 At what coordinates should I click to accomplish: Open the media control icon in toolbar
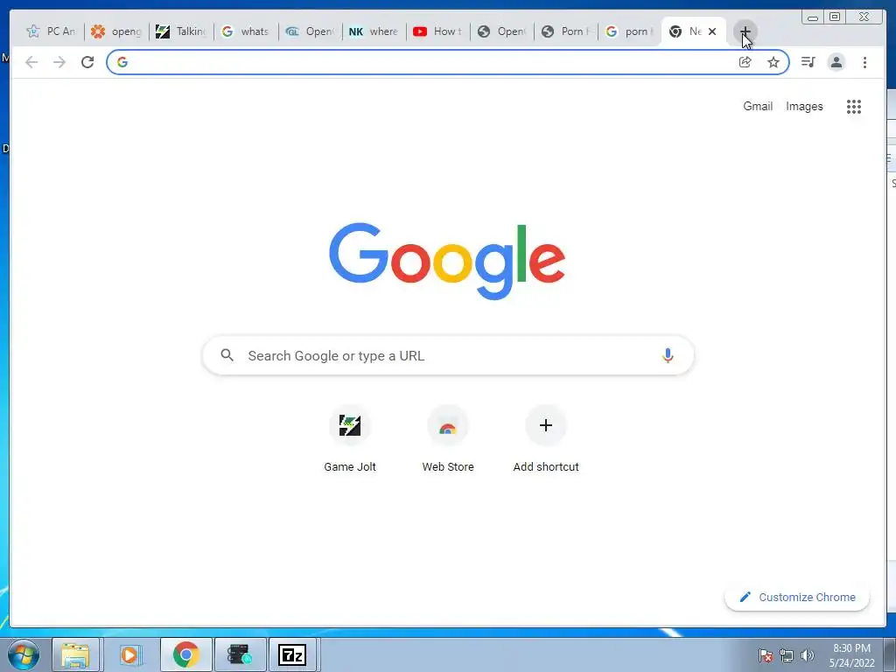tap(808, 62)
